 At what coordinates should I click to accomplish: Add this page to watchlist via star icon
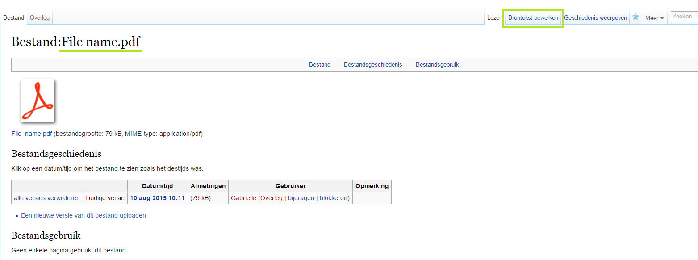pyautogui.click(x=635, y=16)
